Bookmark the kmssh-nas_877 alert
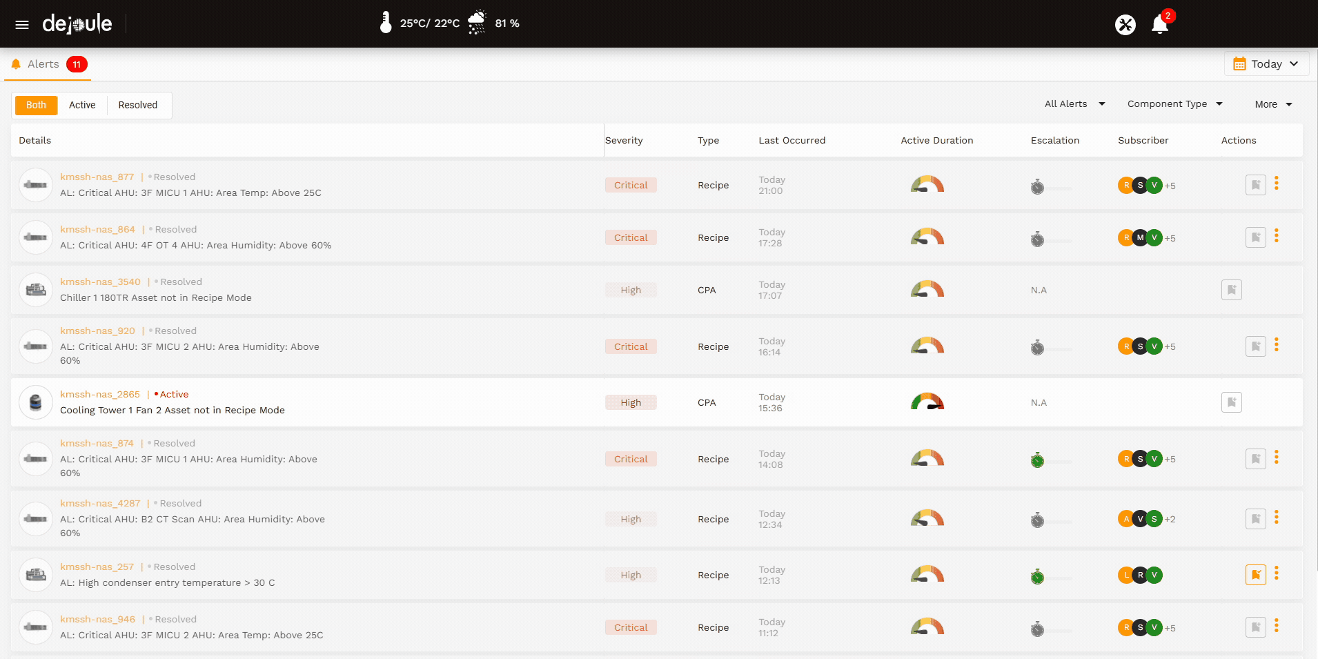The image size is (1318, 659). tap(1255, 185)
